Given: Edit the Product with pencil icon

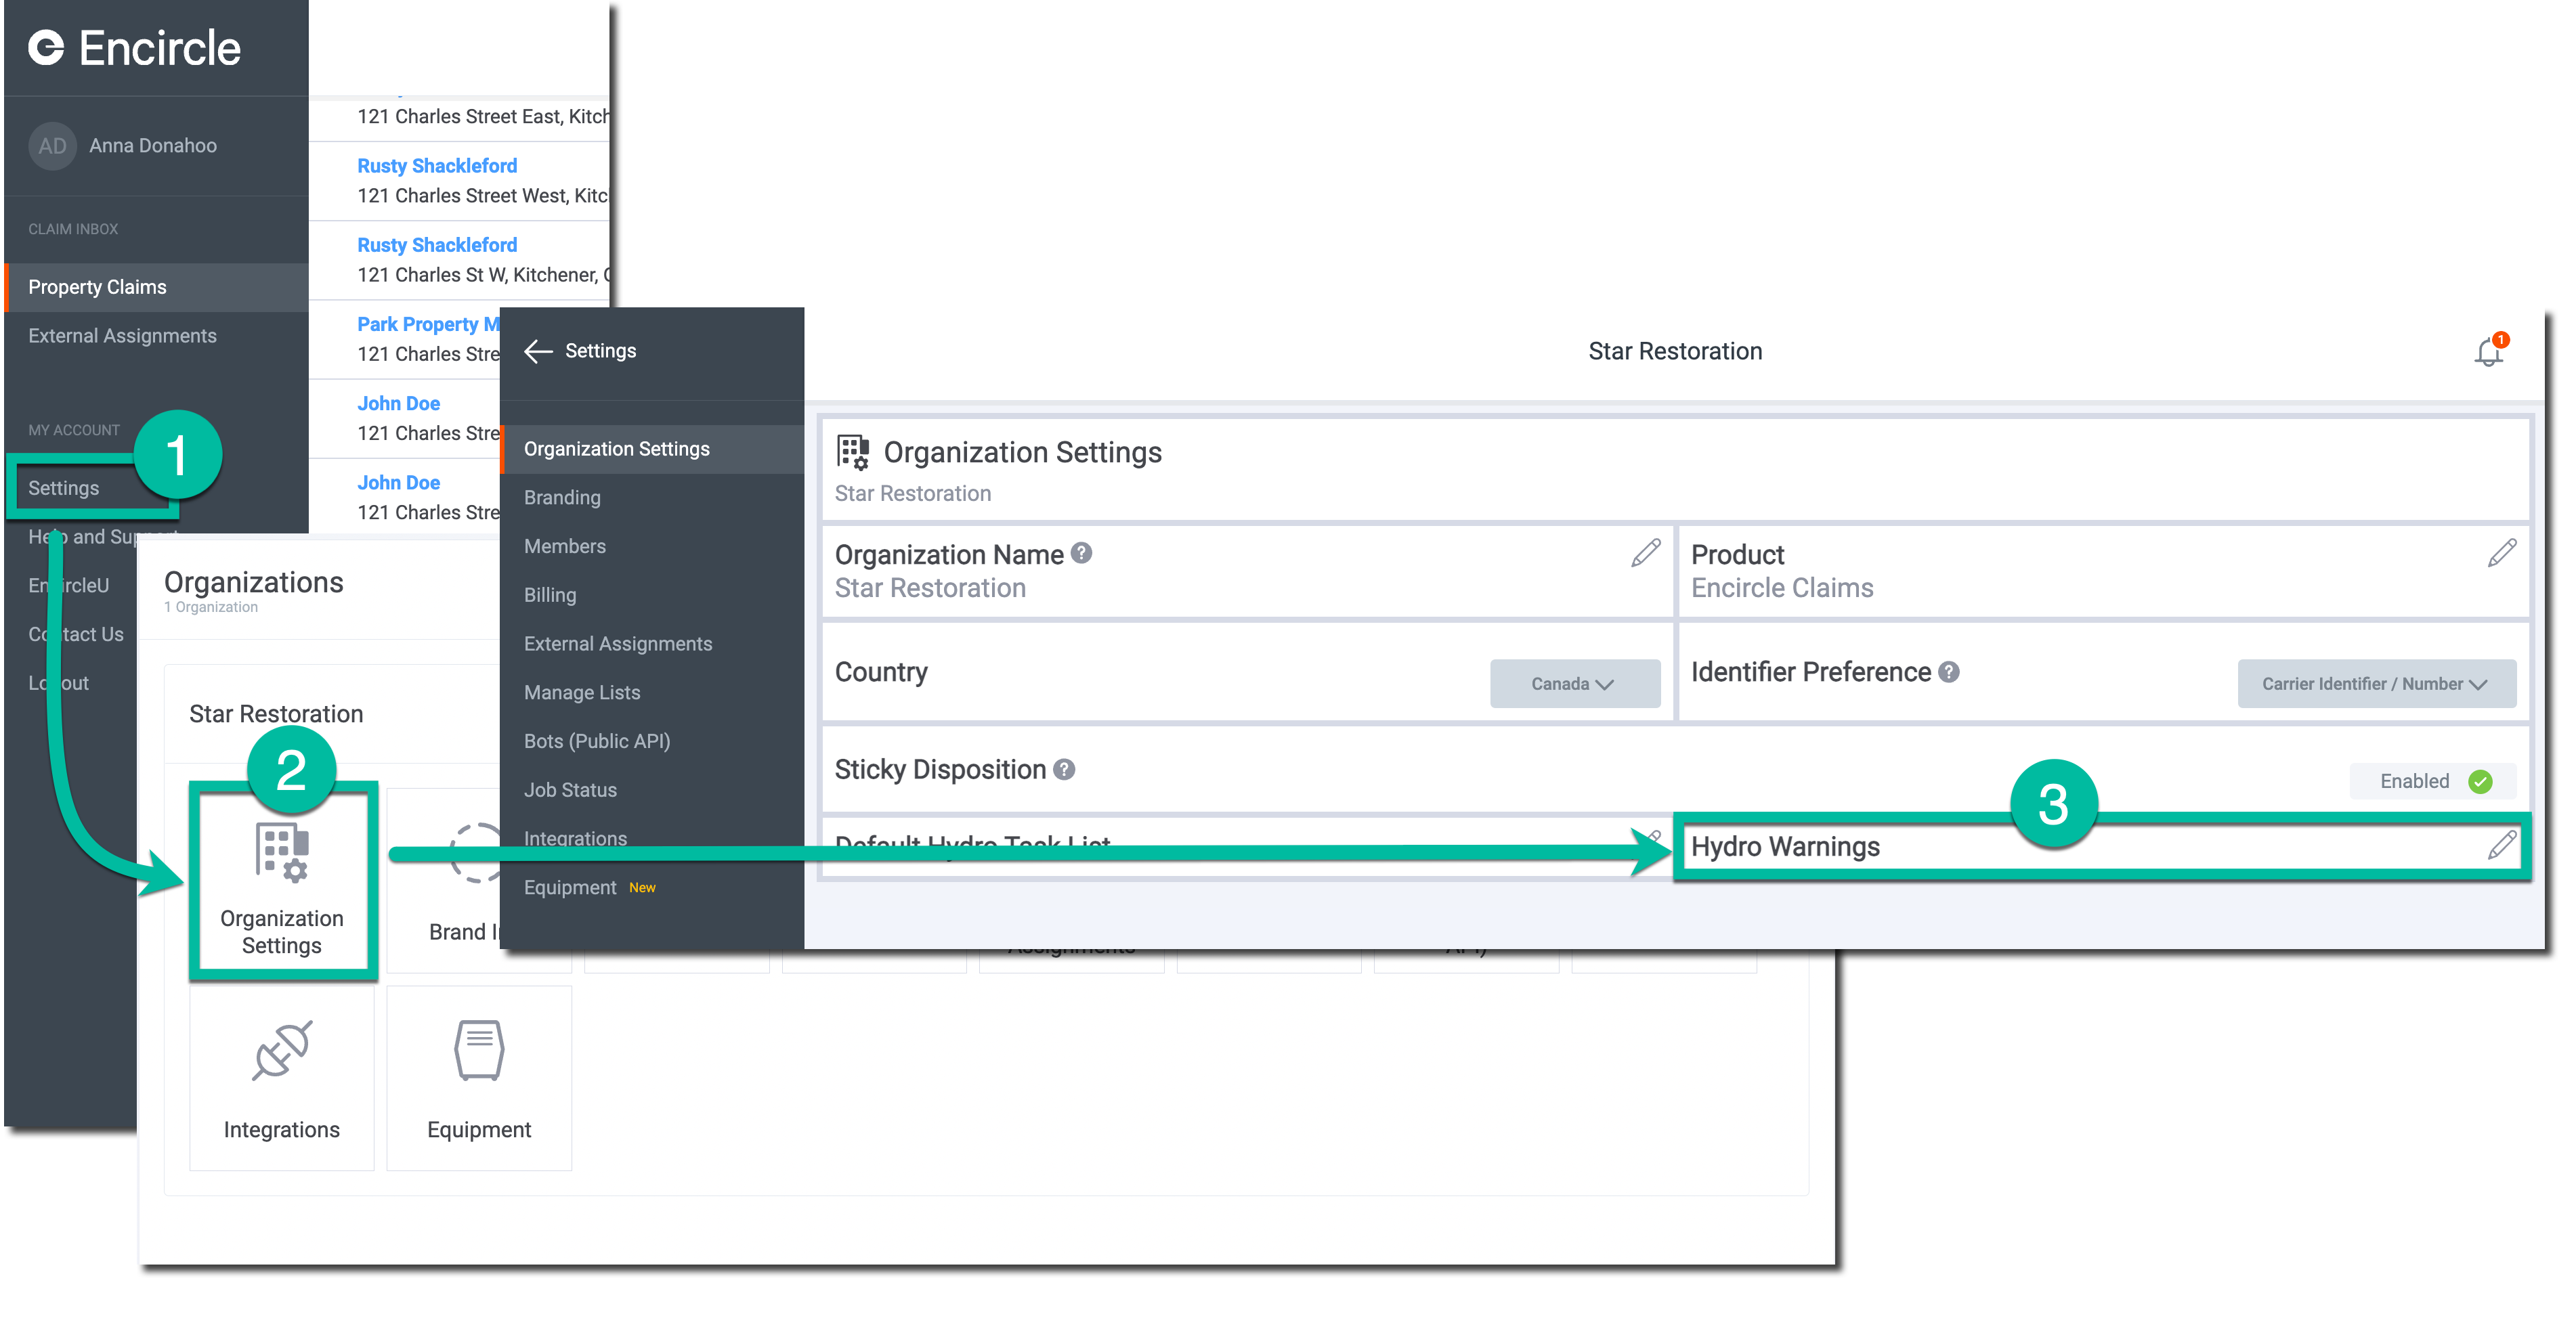Looking at the screenshot, I should (2502, 553).
